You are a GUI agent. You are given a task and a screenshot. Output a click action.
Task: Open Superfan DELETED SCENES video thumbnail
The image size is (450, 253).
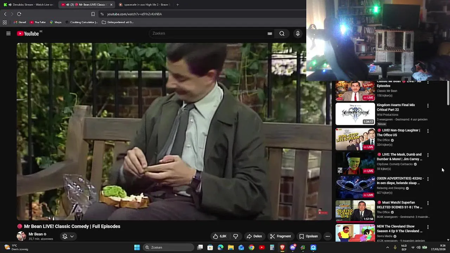click(355, 211)
